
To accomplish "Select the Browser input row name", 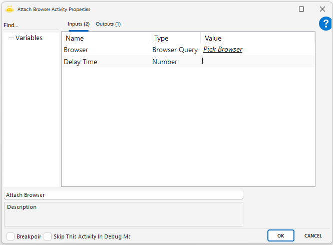I will [x=76, y=50].
